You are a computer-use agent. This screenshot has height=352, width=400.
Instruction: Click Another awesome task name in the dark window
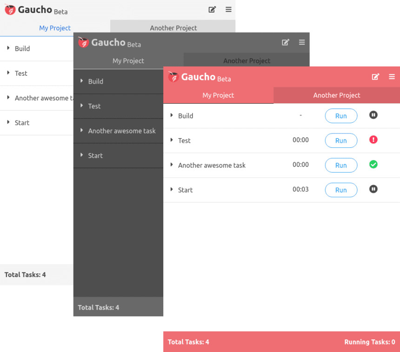[122, 131]
